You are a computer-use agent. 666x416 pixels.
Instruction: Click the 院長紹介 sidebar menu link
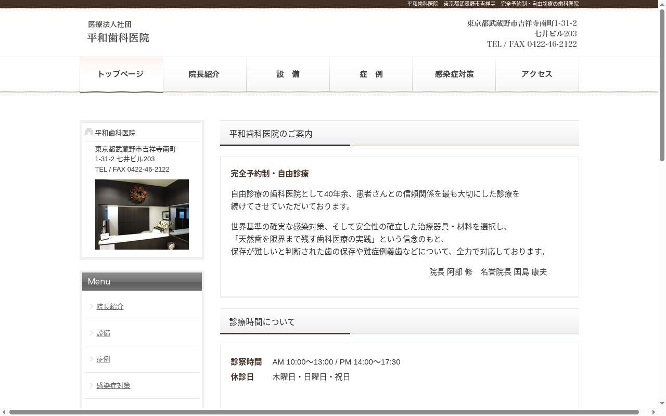click(x=110, y=307)
